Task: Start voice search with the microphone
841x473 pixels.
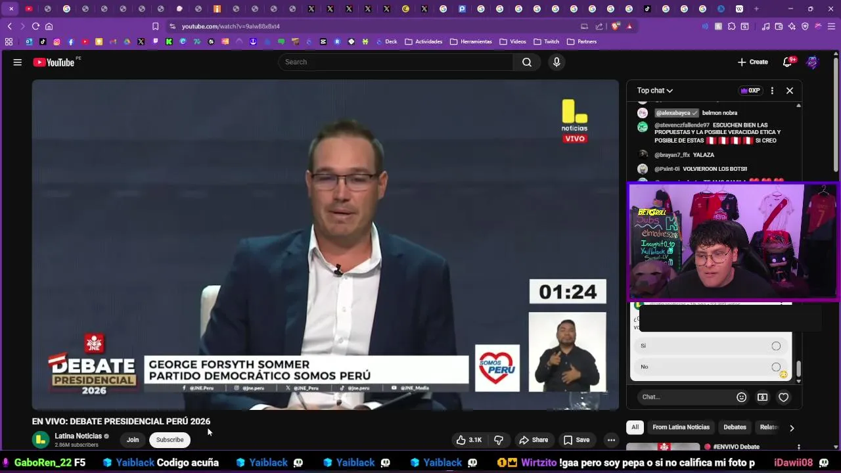Action: pos(557,62)
